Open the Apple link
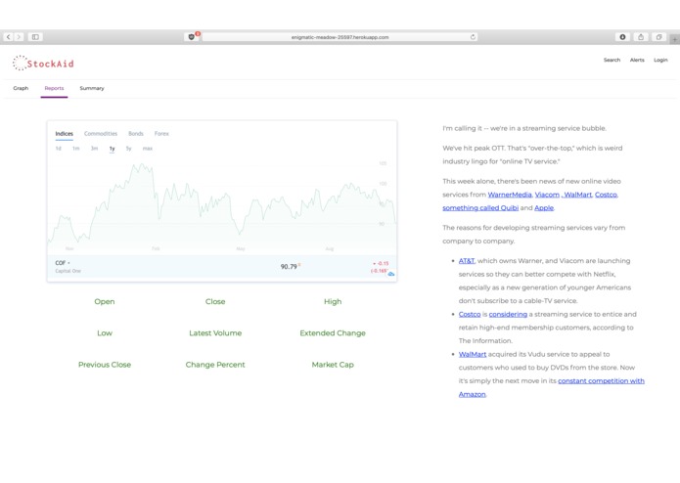The width and height of the screenshot is (680, 483). pos(544,208)
